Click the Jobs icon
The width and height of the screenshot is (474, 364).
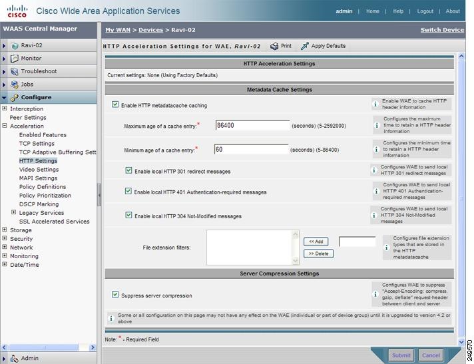15,85
